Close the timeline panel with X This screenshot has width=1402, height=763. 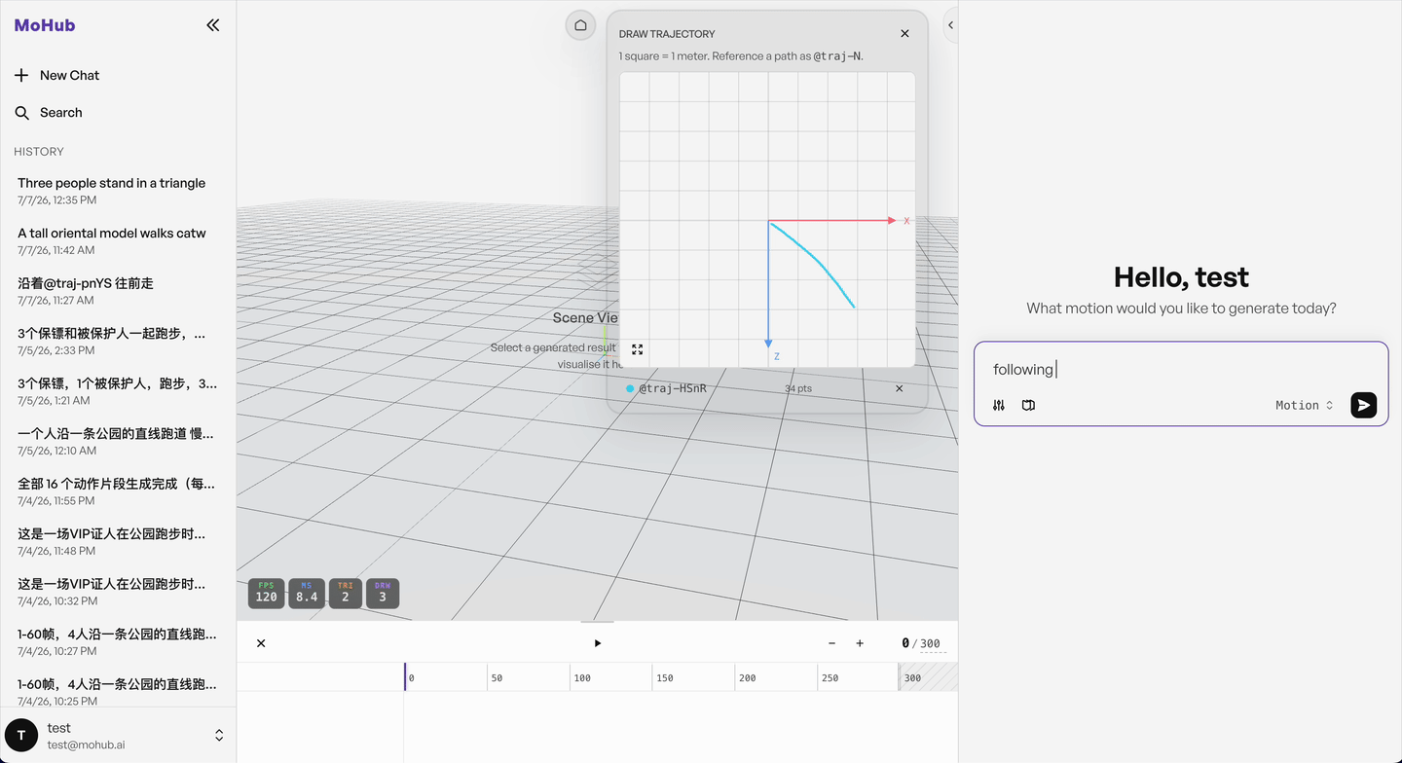pyautogui.click(x=261, y=643)
